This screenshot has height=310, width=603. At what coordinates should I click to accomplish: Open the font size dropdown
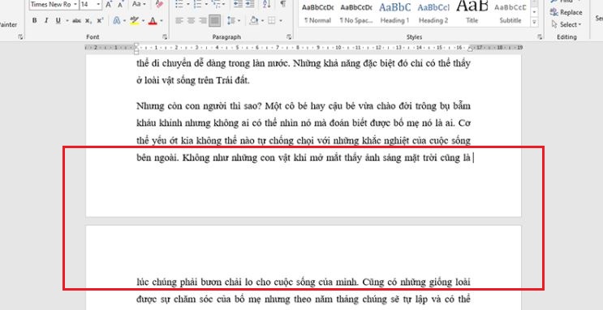98,4
